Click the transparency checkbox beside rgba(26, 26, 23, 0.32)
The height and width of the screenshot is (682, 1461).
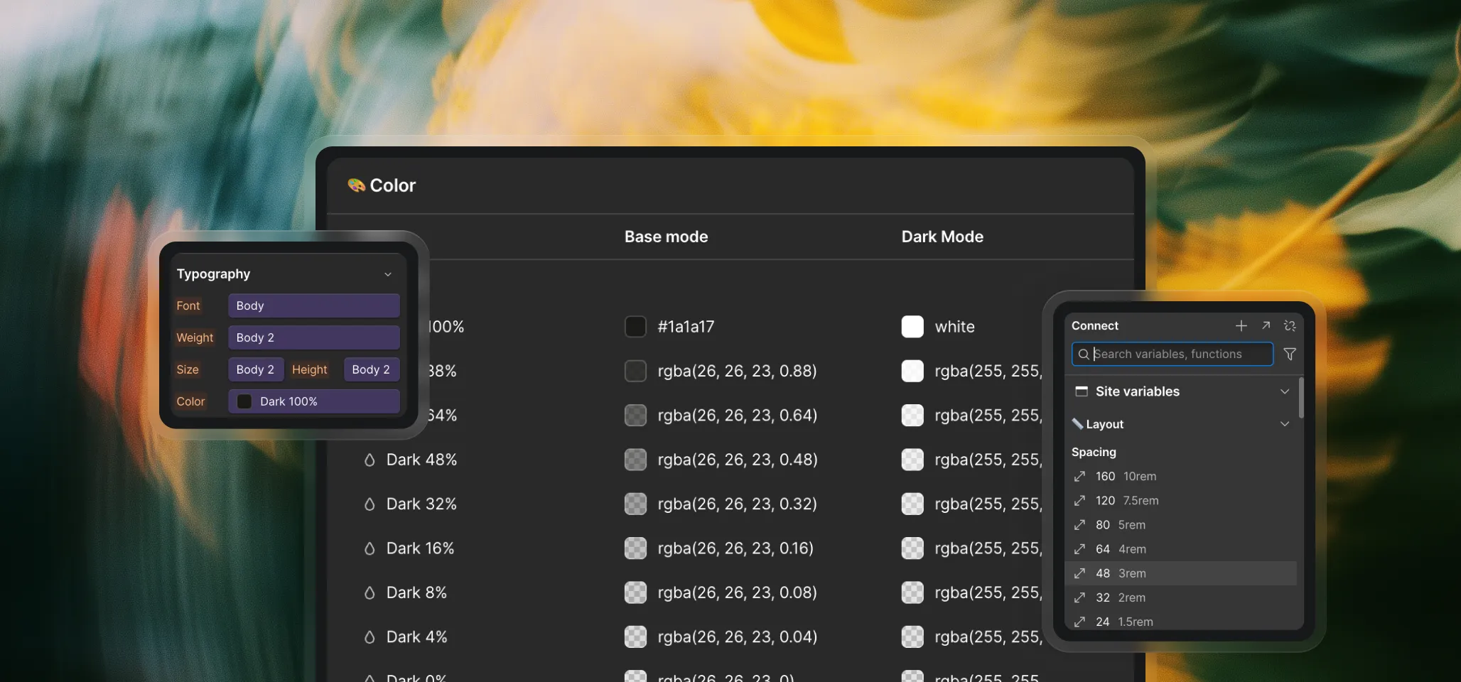tap(635, 504)
